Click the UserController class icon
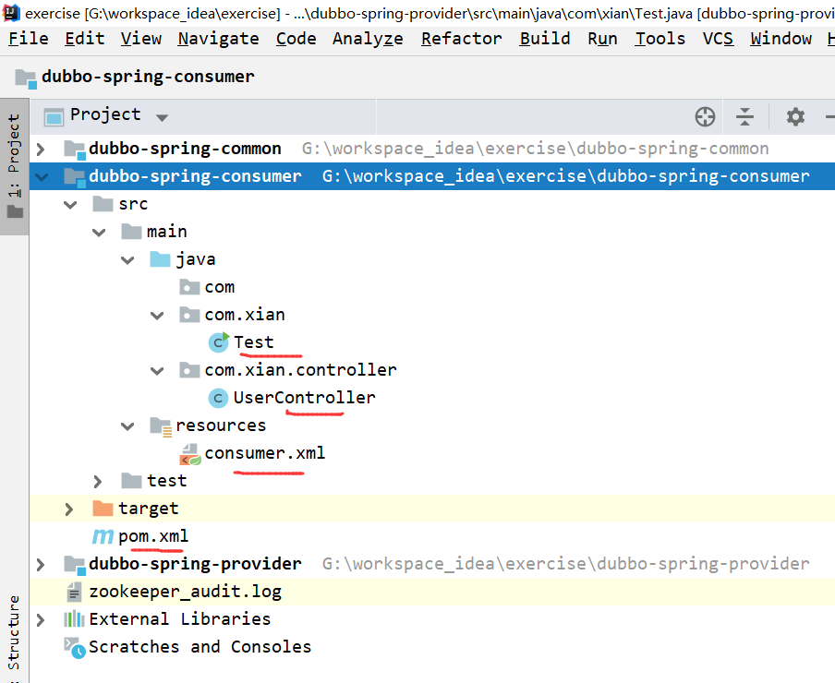The image size is (835, 683). click(218, 398)
